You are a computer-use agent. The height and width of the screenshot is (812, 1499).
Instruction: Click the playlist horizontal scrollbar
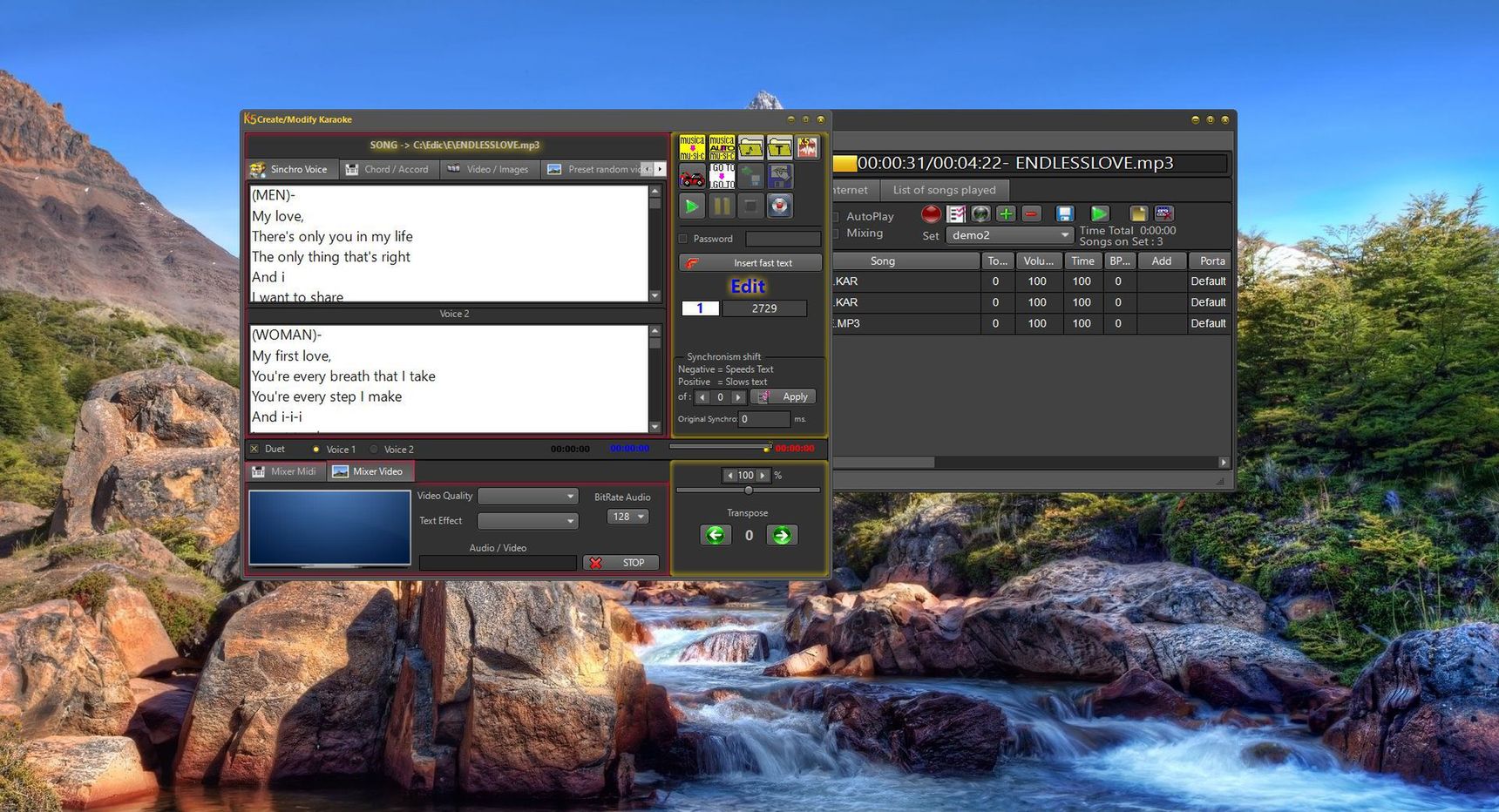pos(1031,463)
